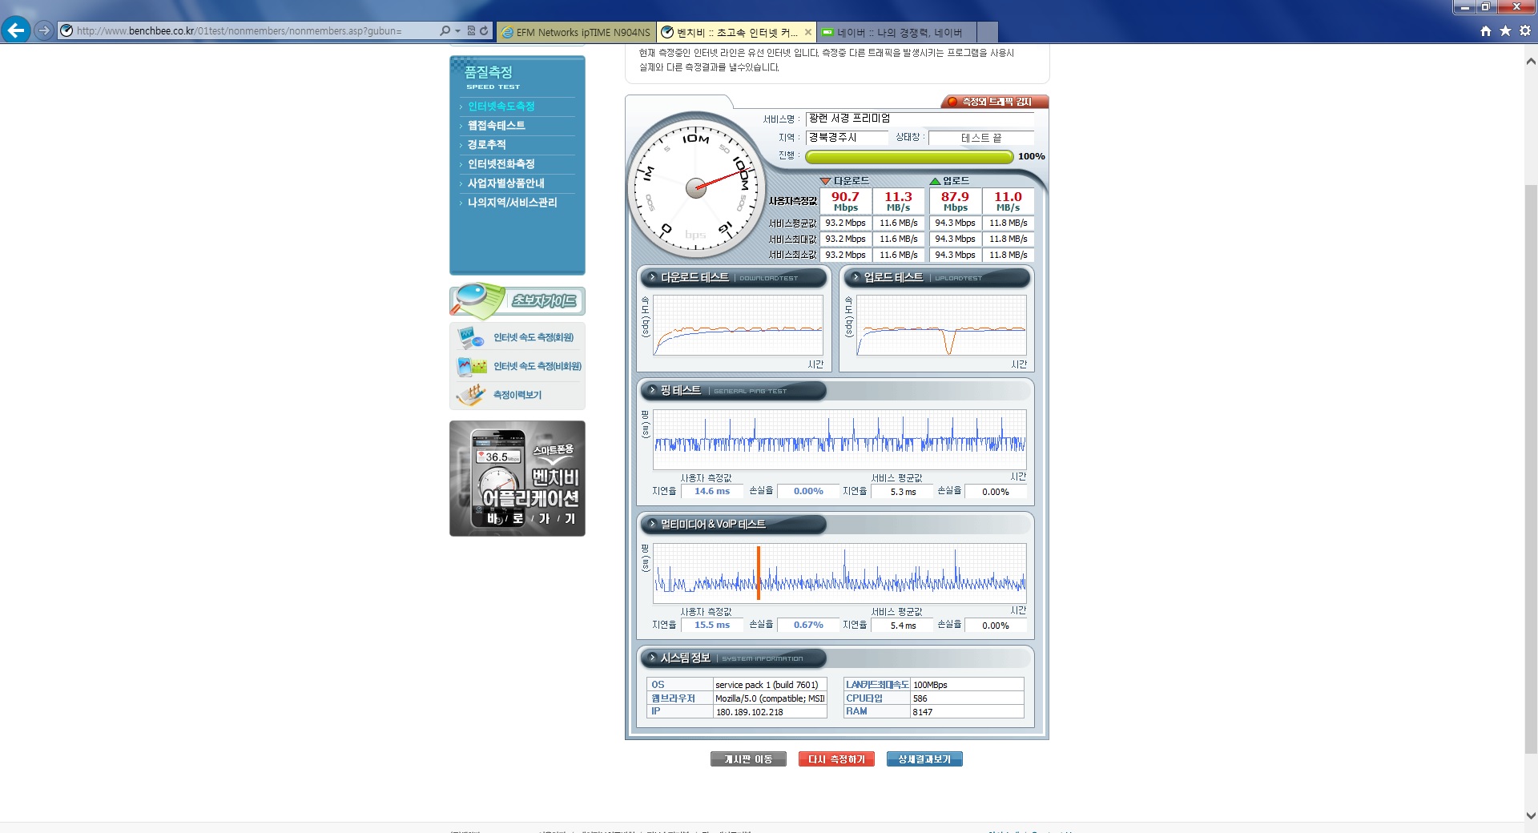This screenshot has height=833, width=1538.
Task: Open address bar dropdown arrow
Action: [x=457, y=30]
